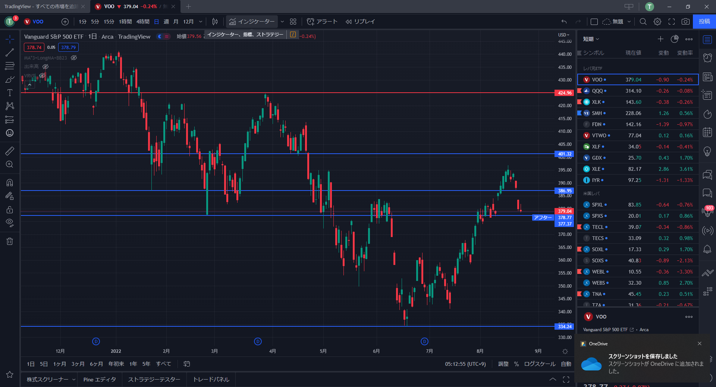Open the magnet mode tool

pos(10,182)
